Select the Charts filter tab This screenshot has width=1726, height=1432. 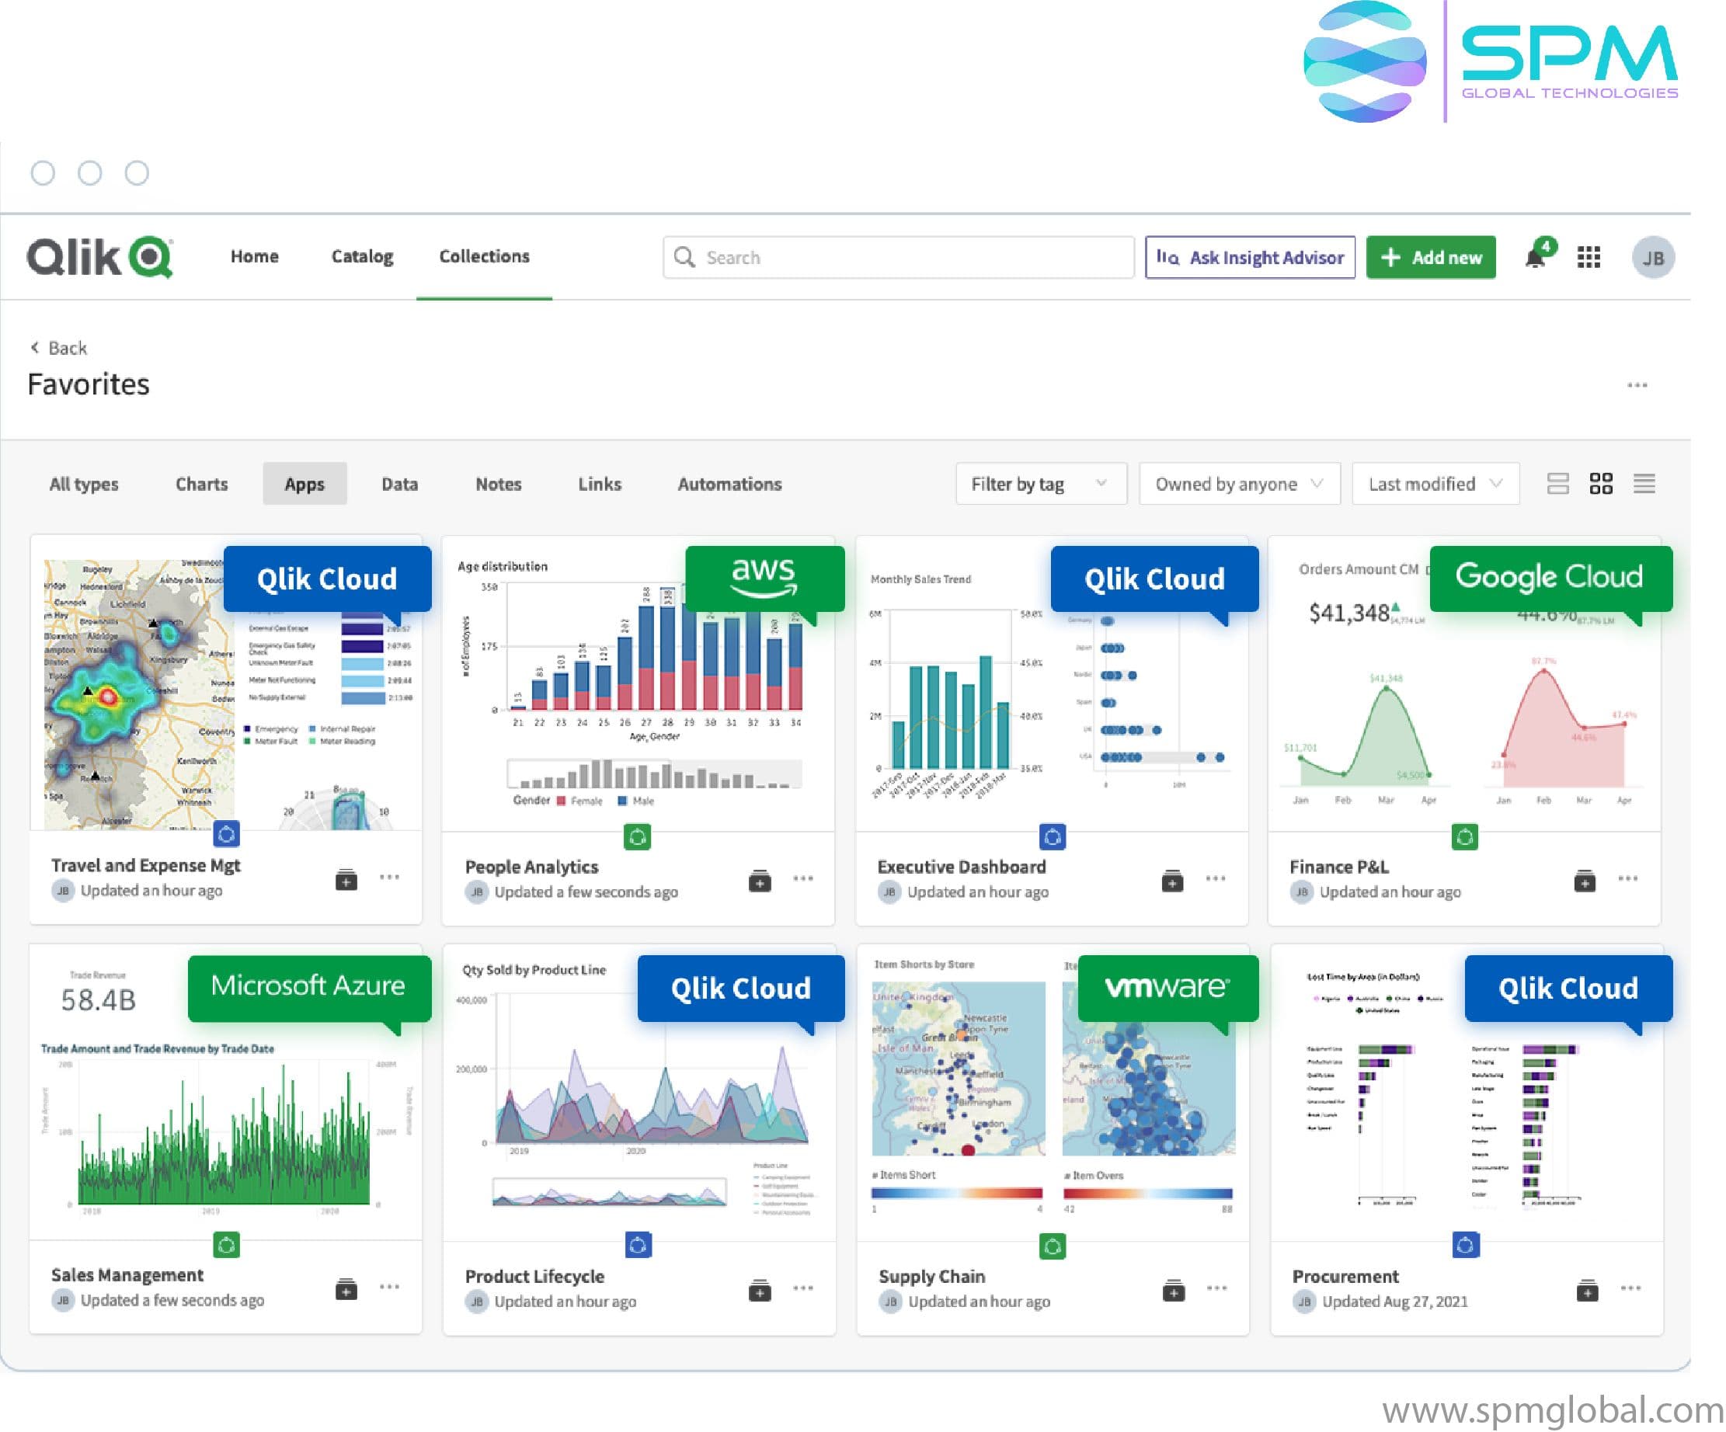click(x=200, y=485)
